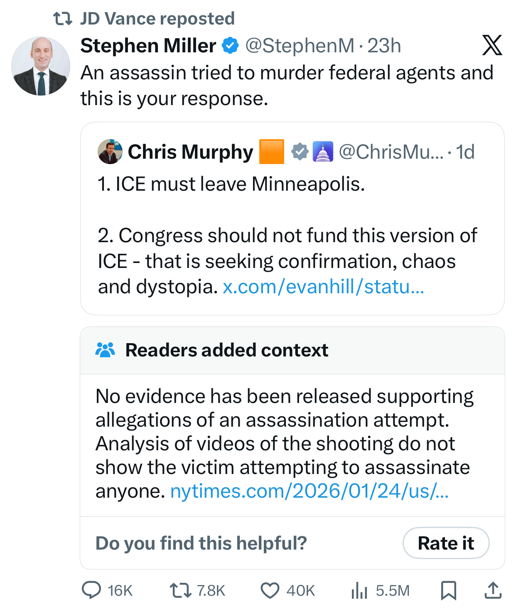Click the Readers added context header
The width and height of the screenshot is (516, 609).
coord(226,350)
